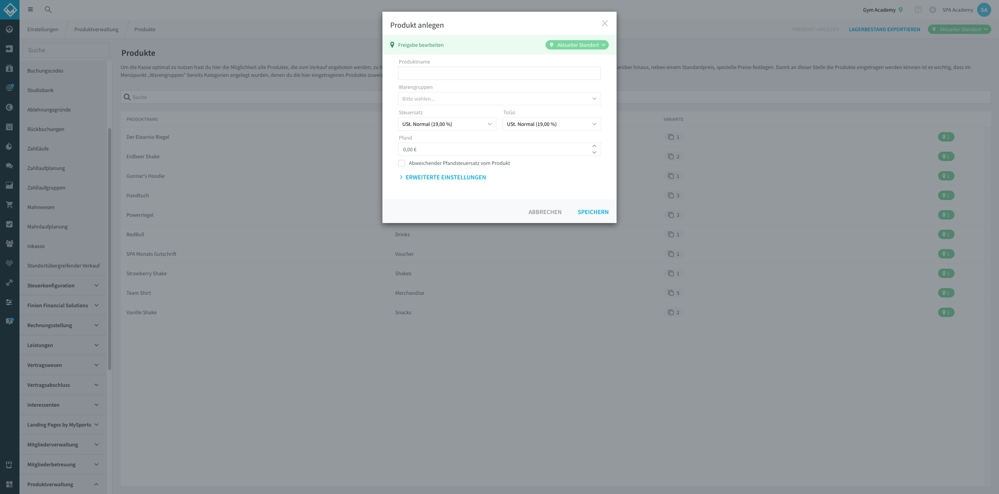Viewport: 999px width, 494px height.
Task: Click the Produktname input field
Action: coord(499,73)
